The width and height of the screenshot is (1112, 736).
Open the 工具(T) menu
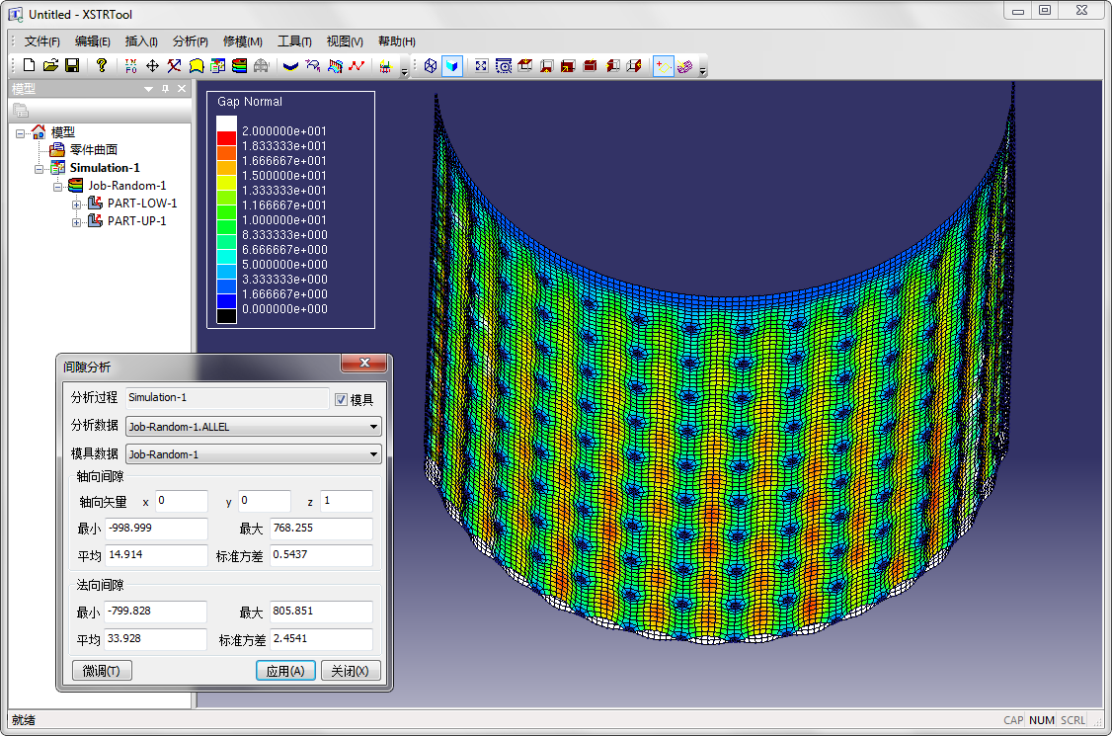point(294,41)
